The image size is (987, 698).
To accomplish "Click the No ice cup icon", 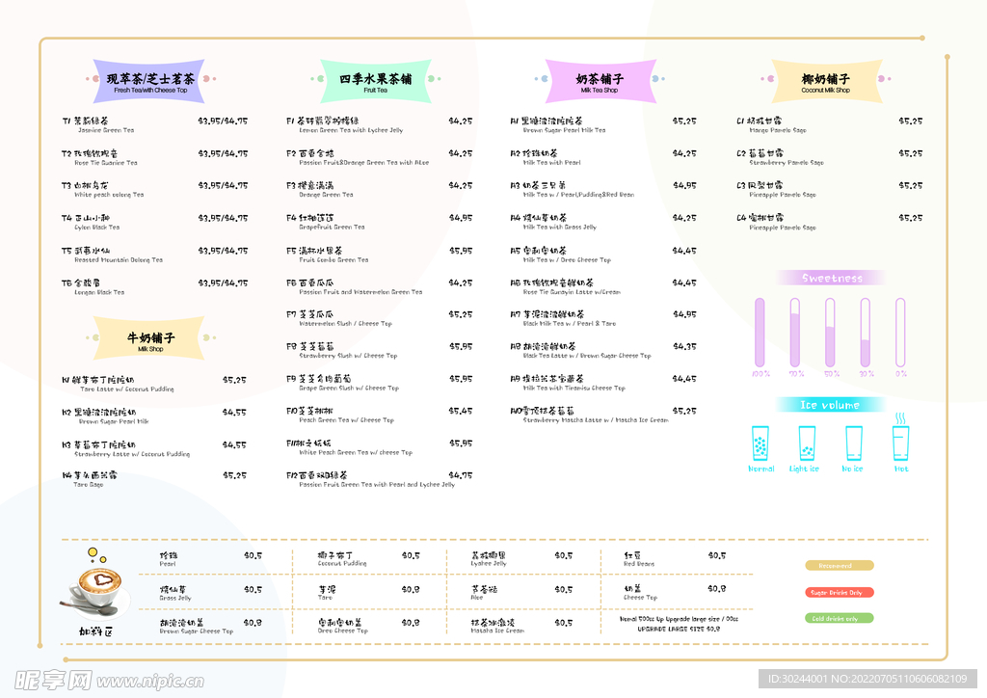I will coord(854,443).
